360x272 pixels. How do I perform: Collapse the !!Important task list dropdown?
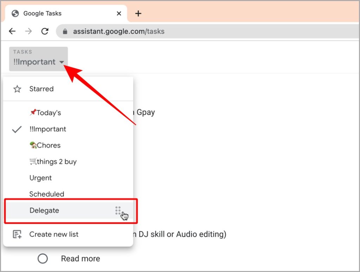pos(38,59)
